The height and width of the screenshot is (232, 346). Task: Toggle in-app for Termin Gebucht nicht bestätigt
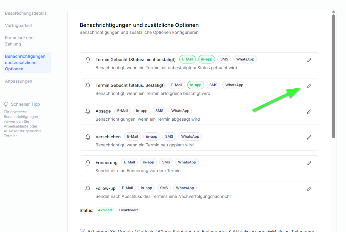click(x=207, y=59)
